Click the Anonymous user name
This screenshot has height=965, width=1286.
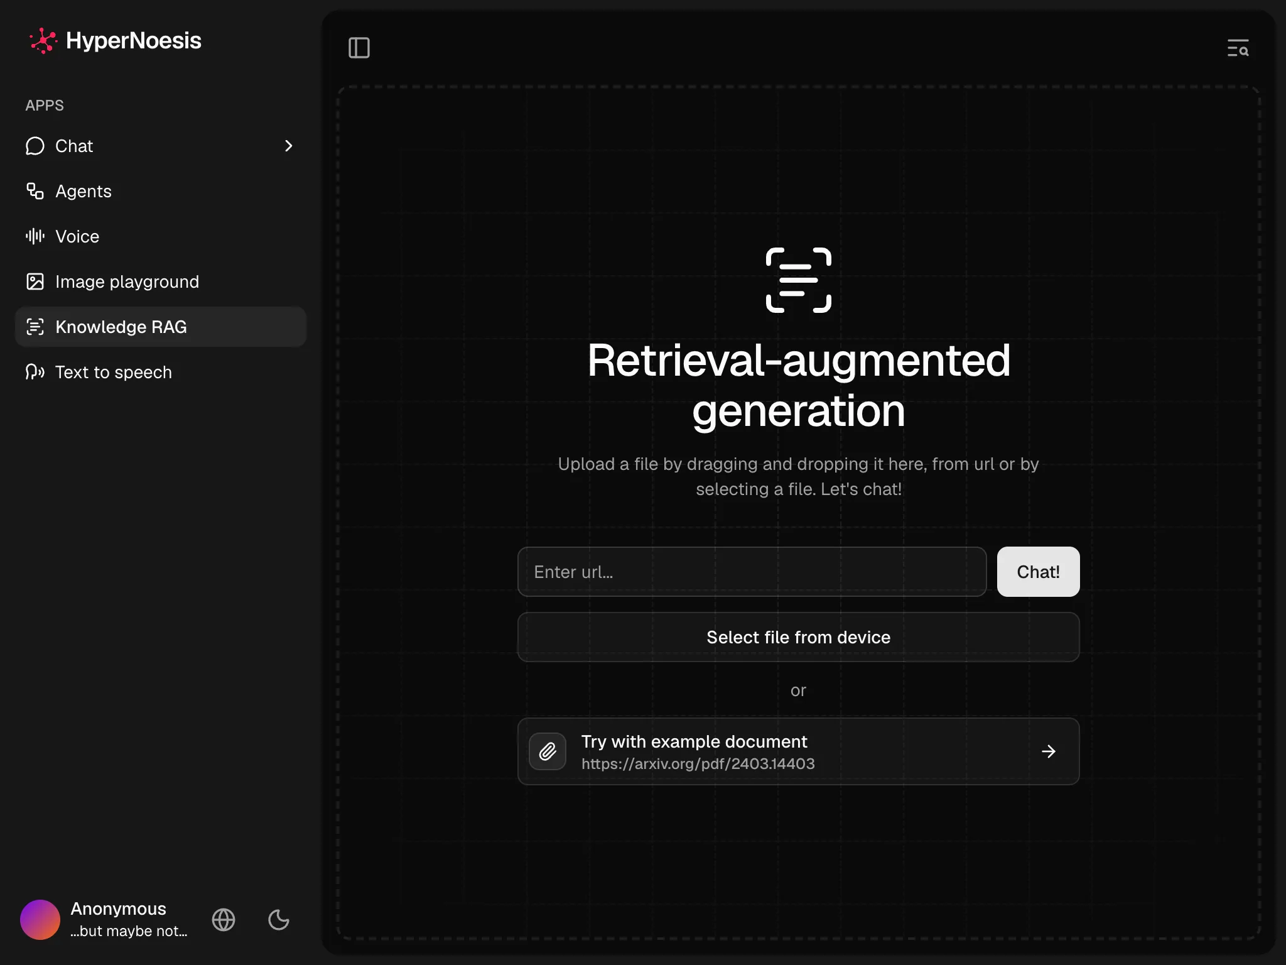point(118,909)
